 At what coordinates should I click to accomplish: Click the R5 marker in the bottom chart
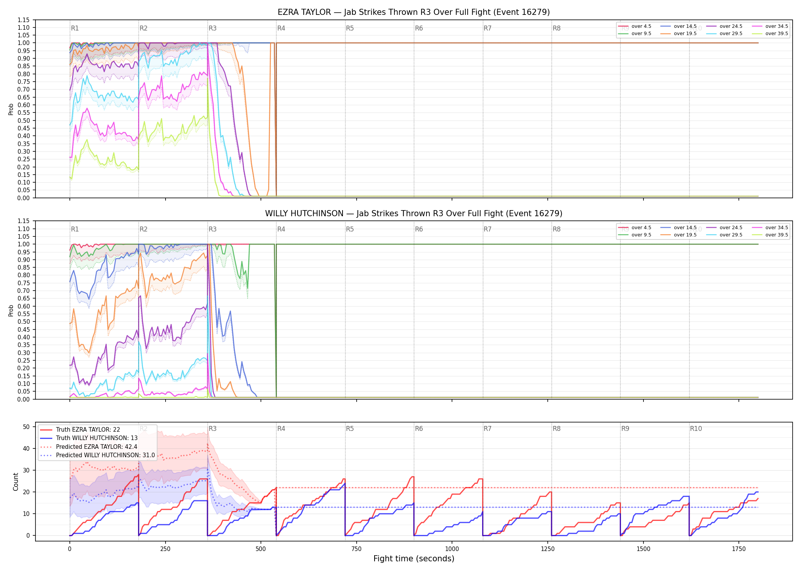pos(350,429)
